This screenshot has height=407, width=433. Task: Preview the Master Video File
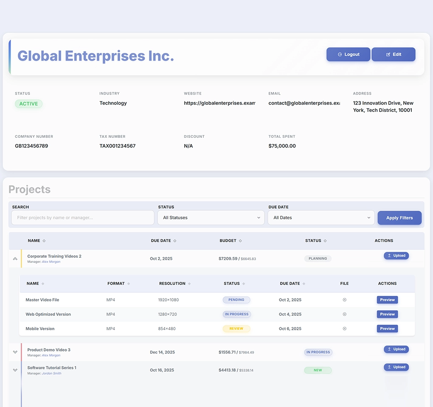pos(387,300)
